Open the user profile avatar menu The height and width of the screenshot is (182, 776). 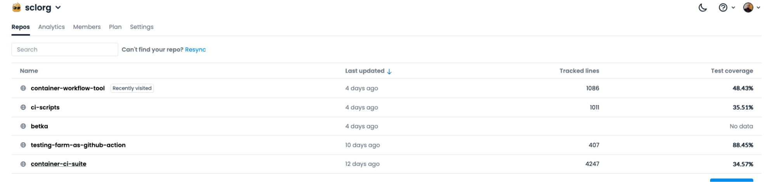748,7
